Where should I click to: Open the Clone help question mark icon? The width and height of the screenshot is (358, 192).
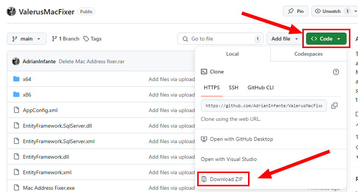(x=336, y=72)
